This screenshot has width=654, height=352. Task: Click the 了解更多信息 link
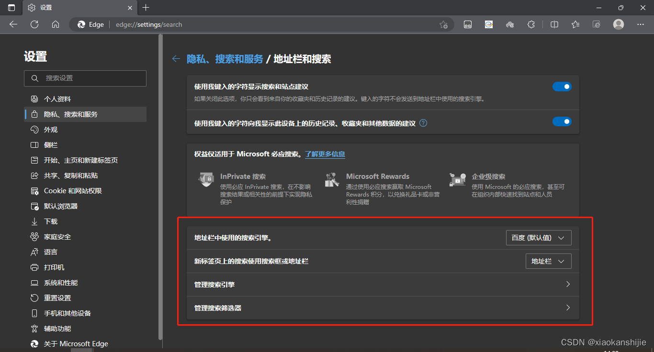pos(325,154)
